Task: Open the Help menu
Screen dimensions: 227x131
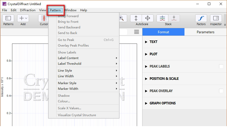Action: point(84,10)
